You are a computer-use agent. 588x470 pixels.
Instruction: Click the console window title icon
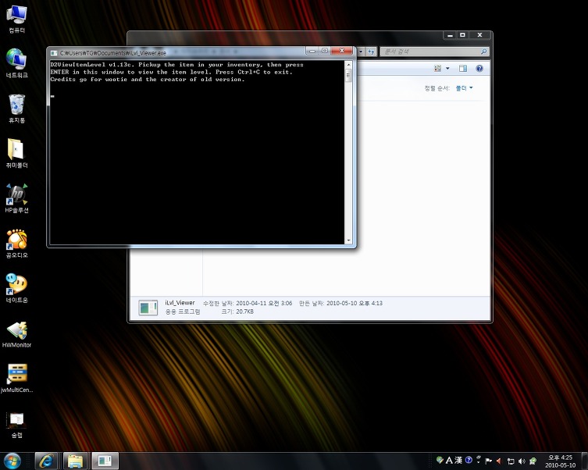coord(54,53)
